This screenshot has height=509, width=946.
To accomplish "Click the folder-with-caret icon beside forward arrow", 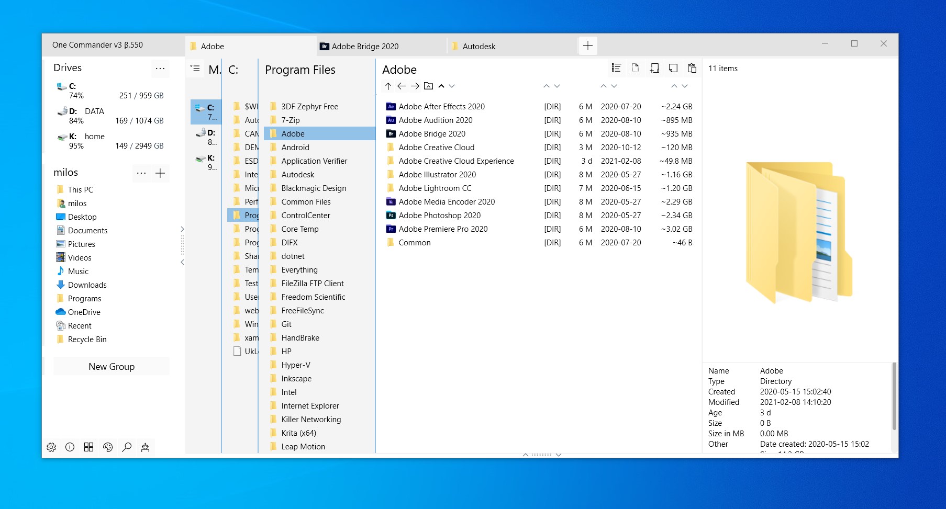I will click(429, 86).
